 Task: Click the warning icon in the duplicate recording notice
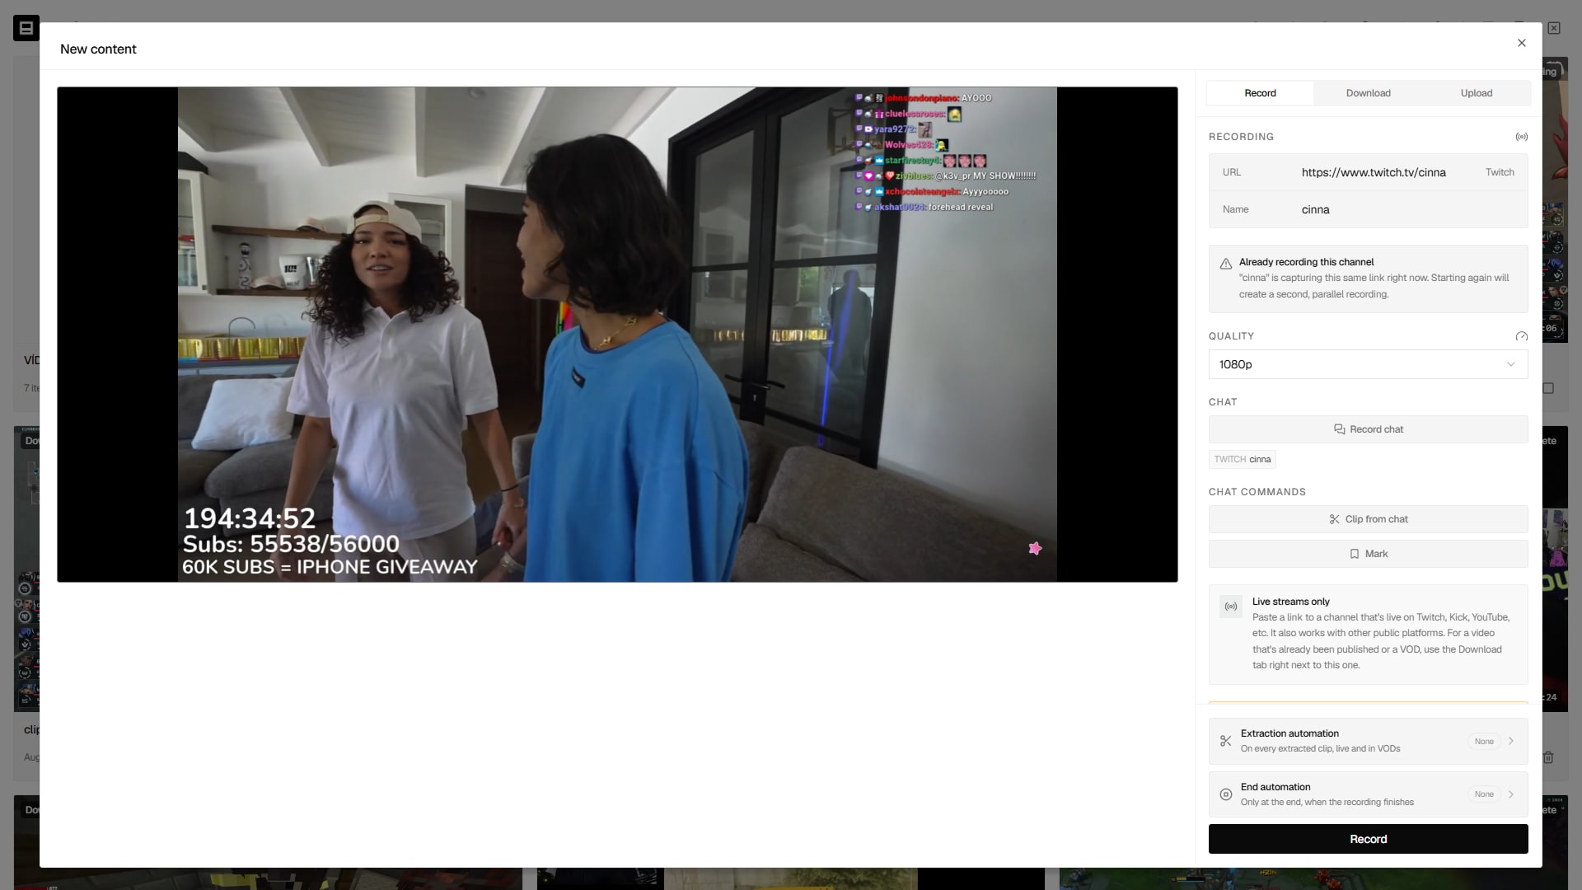1225,264
